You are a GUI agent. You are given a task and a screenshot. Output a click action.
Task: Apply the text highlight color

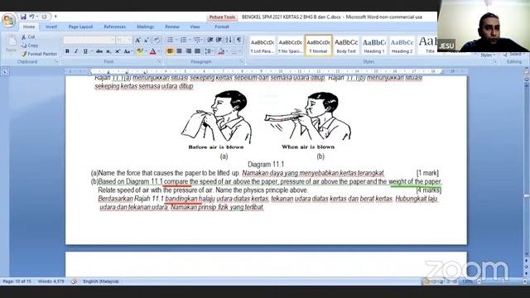click(x=139, y=51)
